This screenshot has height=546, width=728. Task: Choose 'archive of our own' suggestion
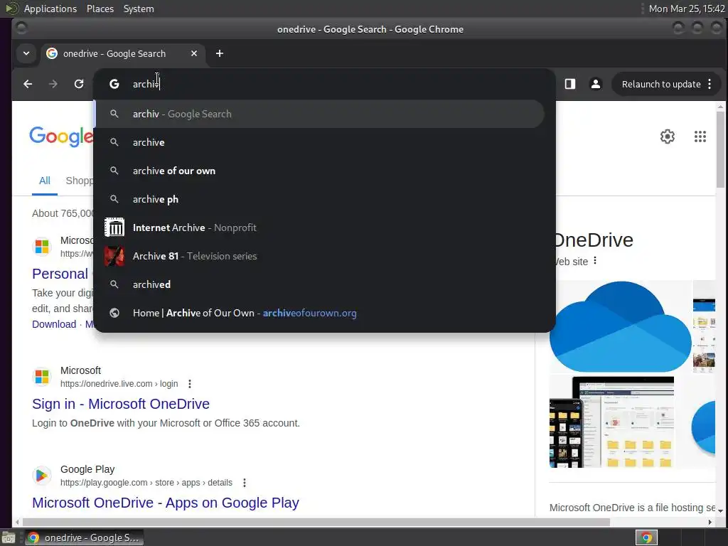coord(319,171)
